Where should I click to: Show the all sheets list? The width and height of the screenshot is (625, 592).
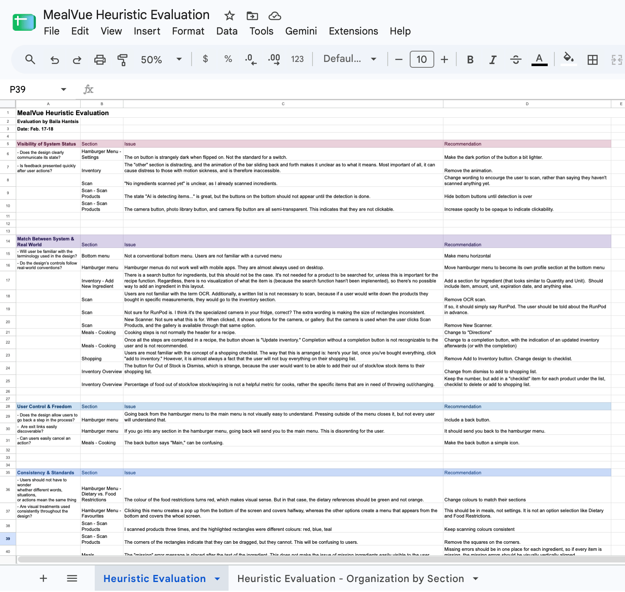click(72, 578)
